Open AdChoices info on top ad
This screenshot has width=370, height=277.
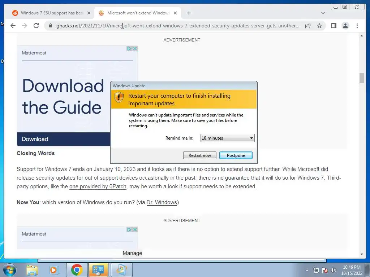(x=129, y=49)
